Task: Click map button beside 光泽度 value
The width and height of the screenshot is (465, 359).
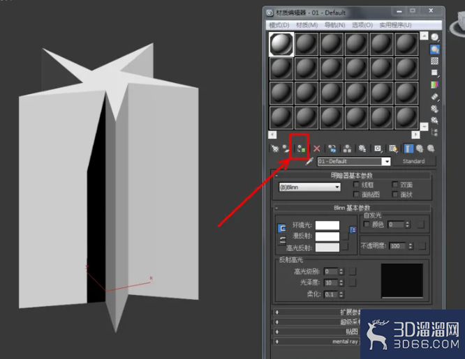Action: pyautogui.click(x=353, y=282)
